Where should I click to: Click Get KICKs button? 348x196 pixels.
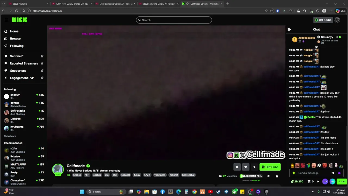[x=323, y=20]
